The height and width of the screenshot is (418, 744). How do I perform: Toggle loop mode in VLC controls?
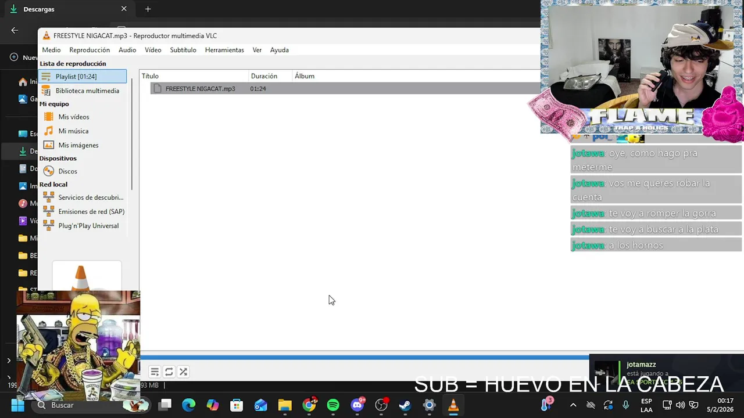point(169,372)
